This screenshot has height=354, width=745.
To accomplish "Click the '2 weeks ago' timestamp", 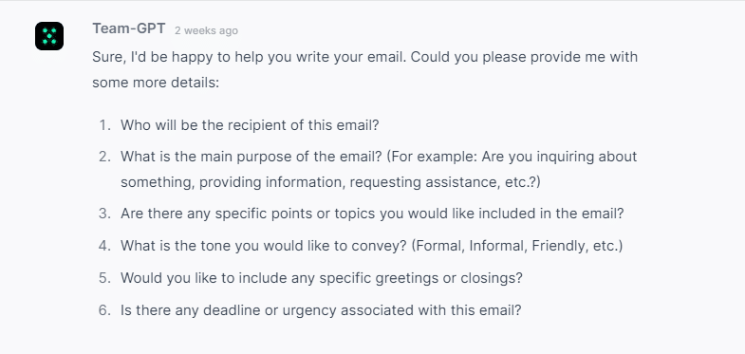I will pyautogui.click(x=206, y=30).
